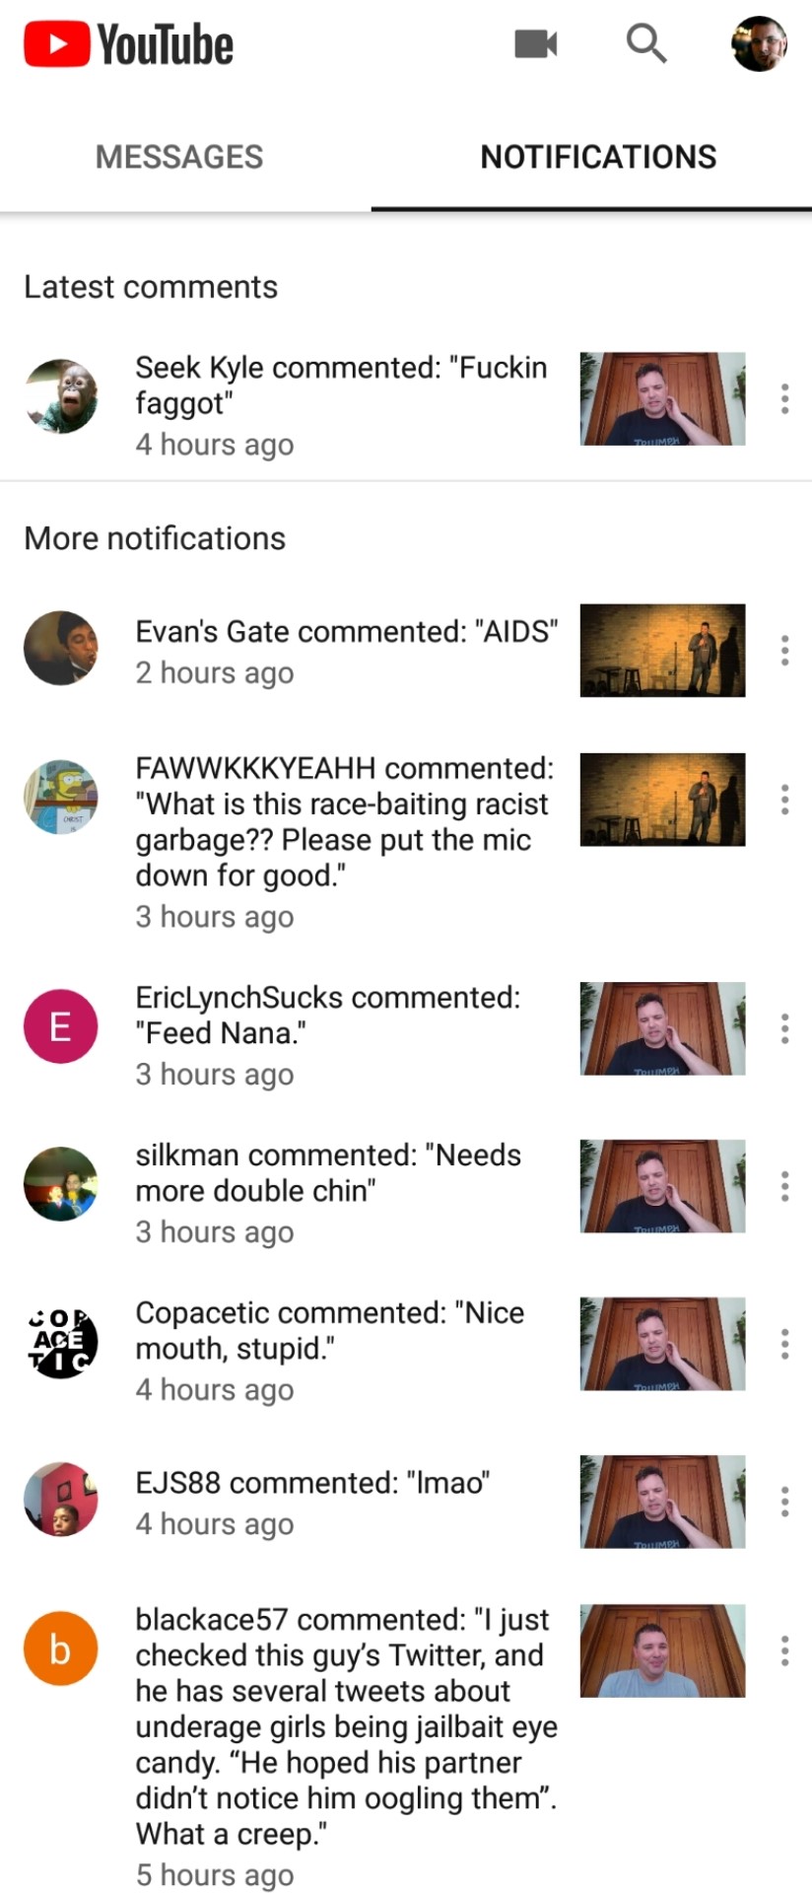Open the three-dot menu beside the silkman comment
The width and height of the screenshot is (812, 1893).
(x=784, y=1186)
